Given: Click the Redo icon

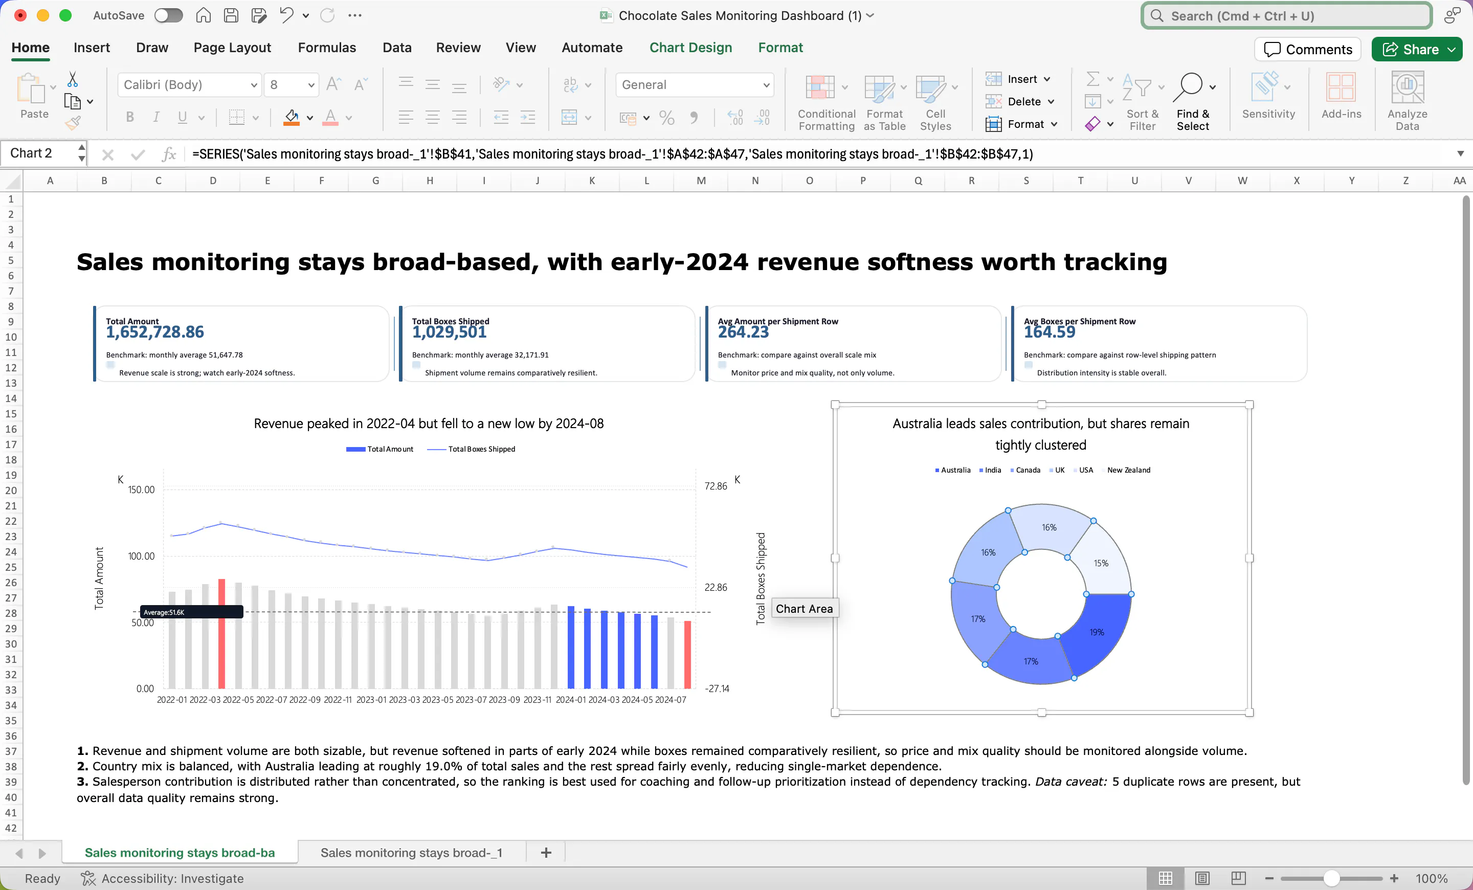Looking at the screenshot, I should (327, 15).
